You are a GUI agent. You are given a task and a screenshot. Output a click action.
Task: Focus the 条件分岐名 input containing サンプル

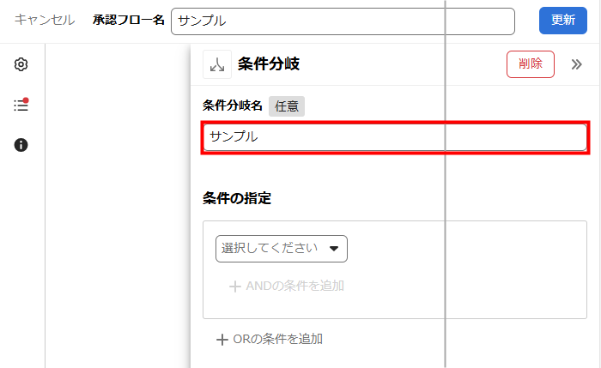(x=395, y=137)
